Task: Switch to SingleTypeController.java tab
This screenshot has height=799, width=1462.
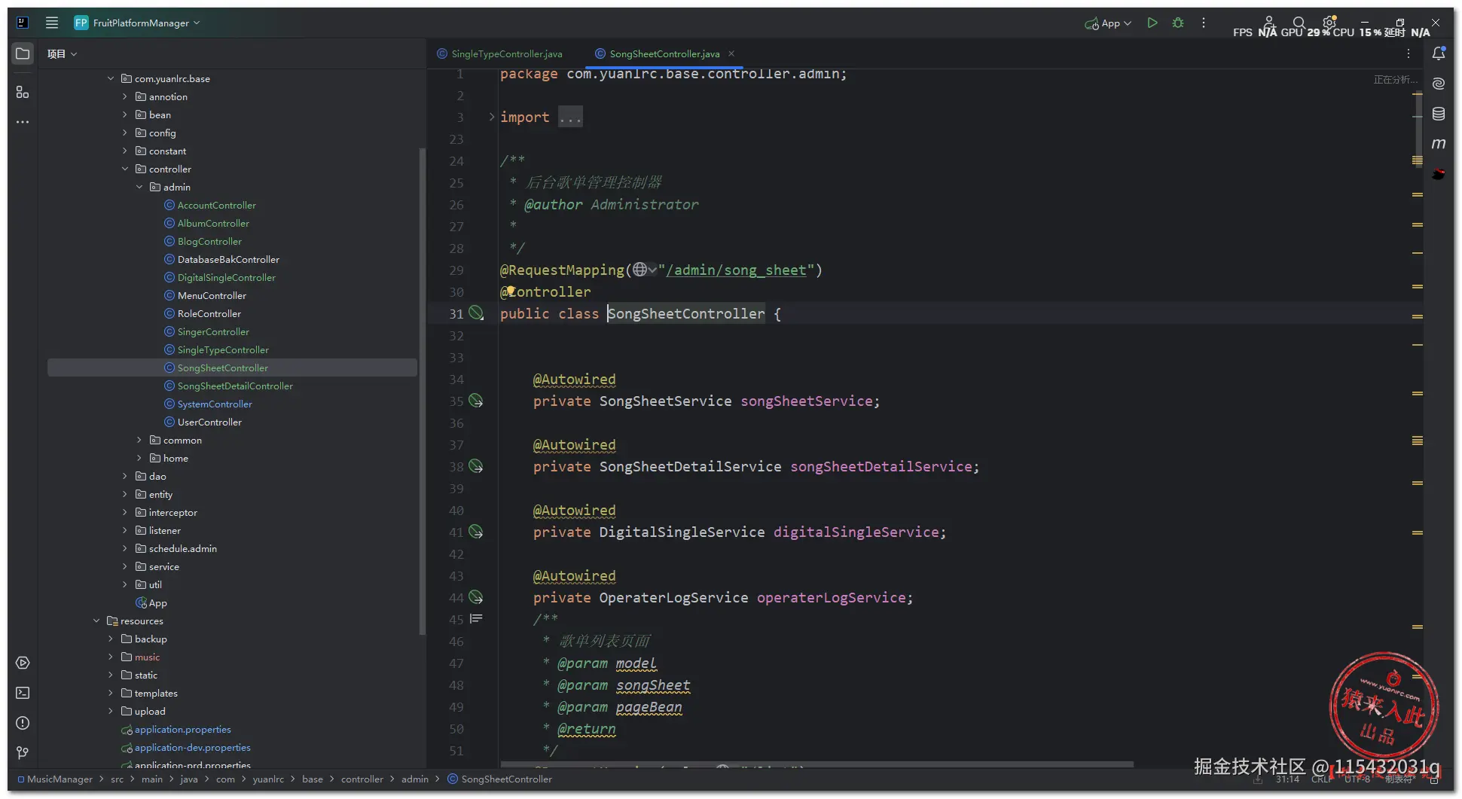Action: click(499, 53)
